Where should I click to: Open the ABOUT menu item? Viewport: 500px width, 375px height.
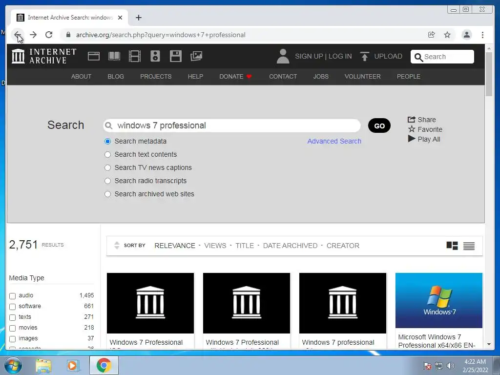(x=81, y=77)
